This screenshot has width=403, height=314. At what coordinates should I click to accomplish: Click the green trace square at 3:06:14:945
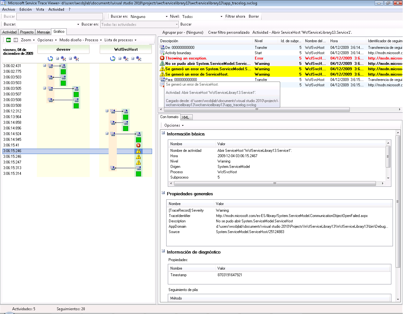pyautogui.click(x=138, y=140)
